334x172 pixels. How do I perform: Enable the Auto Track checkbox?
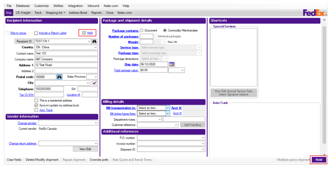pyautogui.click(x=36, y=110)
